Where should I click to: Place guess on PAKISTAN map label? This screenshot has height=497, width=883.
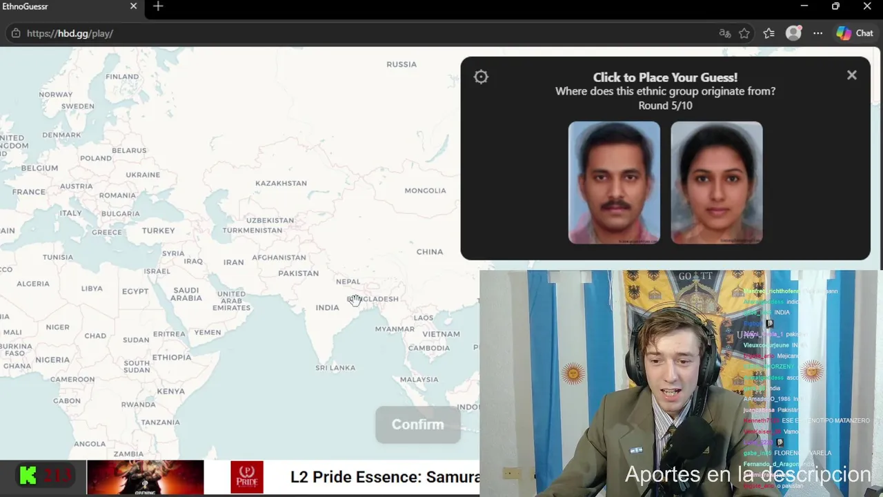point(299,273)
